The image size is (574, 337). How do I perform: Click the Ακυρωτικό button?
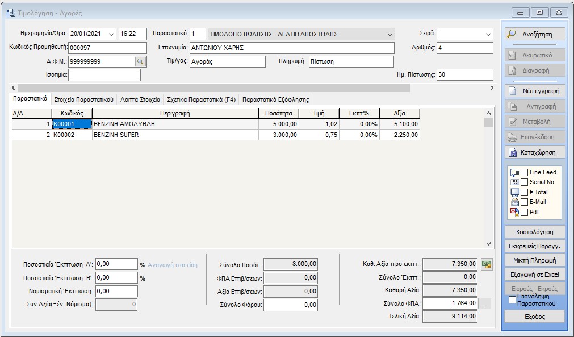(x=535, y=55)
